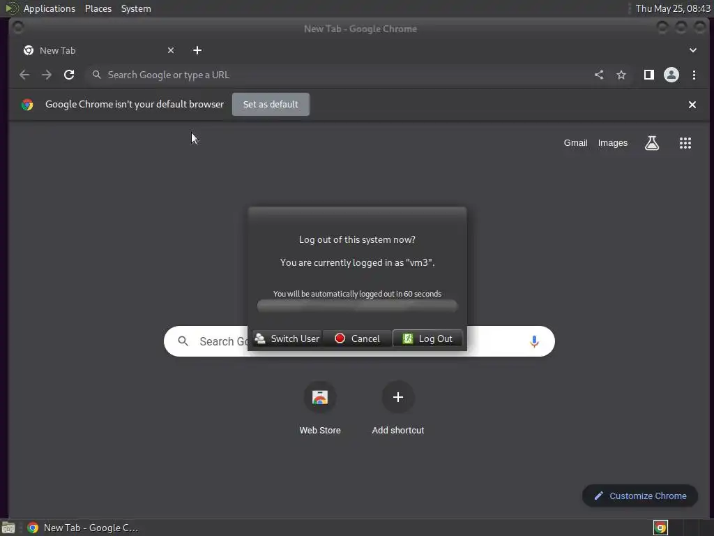The image size is (714, 536).
Task: Confirm Log Out in the dialog
Action: tap(427, 338)
